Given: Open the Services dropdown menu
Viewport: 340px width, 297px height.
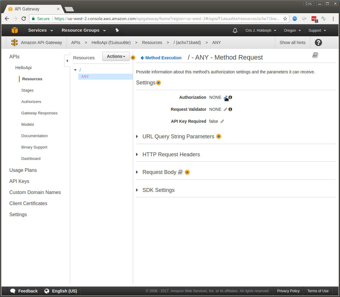Looking at the screenshot, I should tap(40, 30).
